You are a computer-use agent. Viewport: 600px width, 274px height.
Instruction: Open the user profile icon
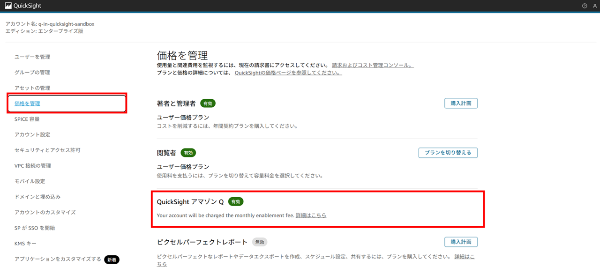[x=595, y=6]
